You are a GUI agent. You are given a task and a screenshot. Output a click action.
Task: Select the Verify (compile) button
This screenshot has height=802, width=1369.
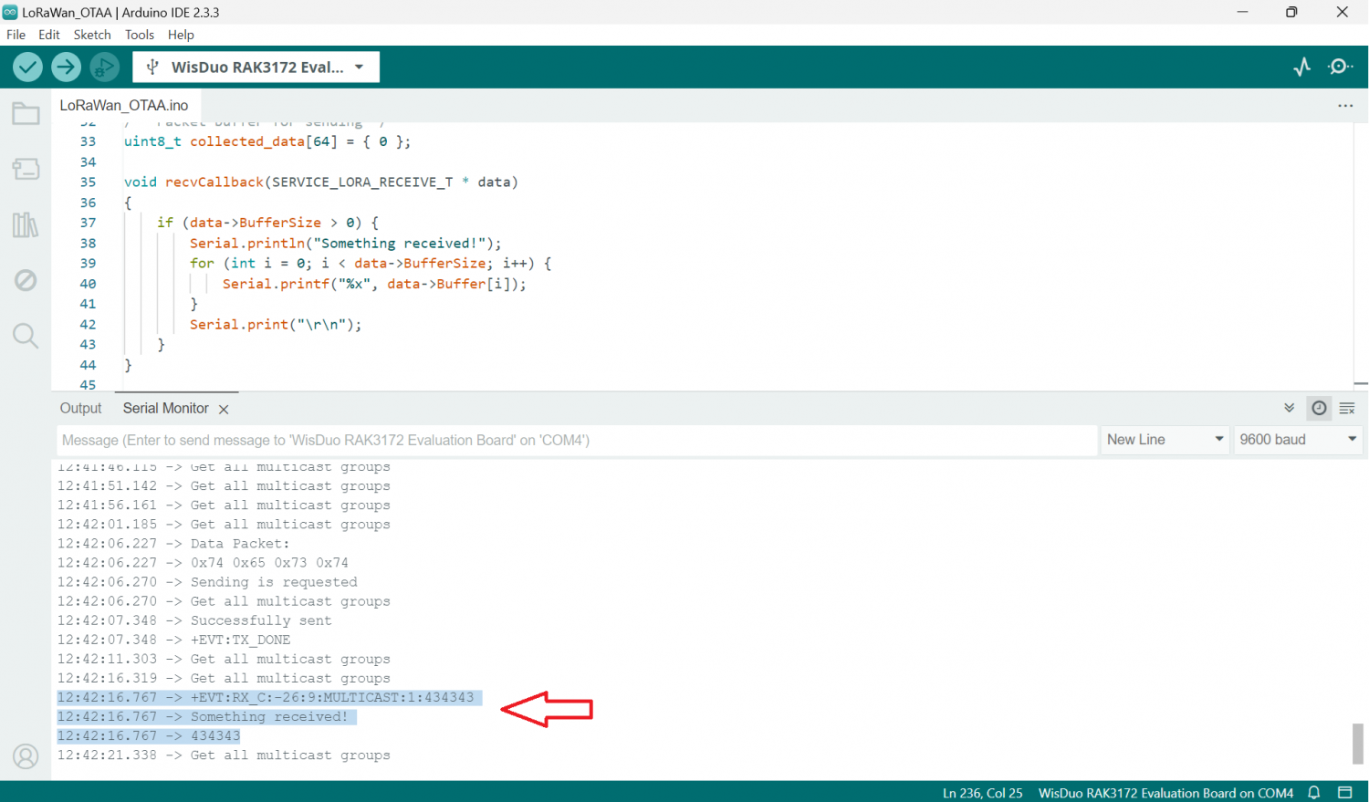(26, 67)
